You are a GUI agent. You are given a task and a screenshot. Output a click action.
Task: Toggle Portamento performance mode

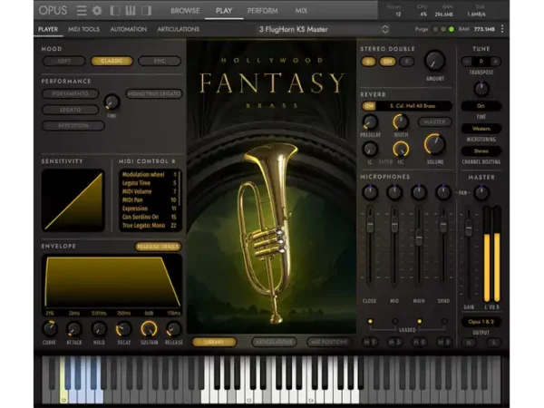click(x=71, y=93)
